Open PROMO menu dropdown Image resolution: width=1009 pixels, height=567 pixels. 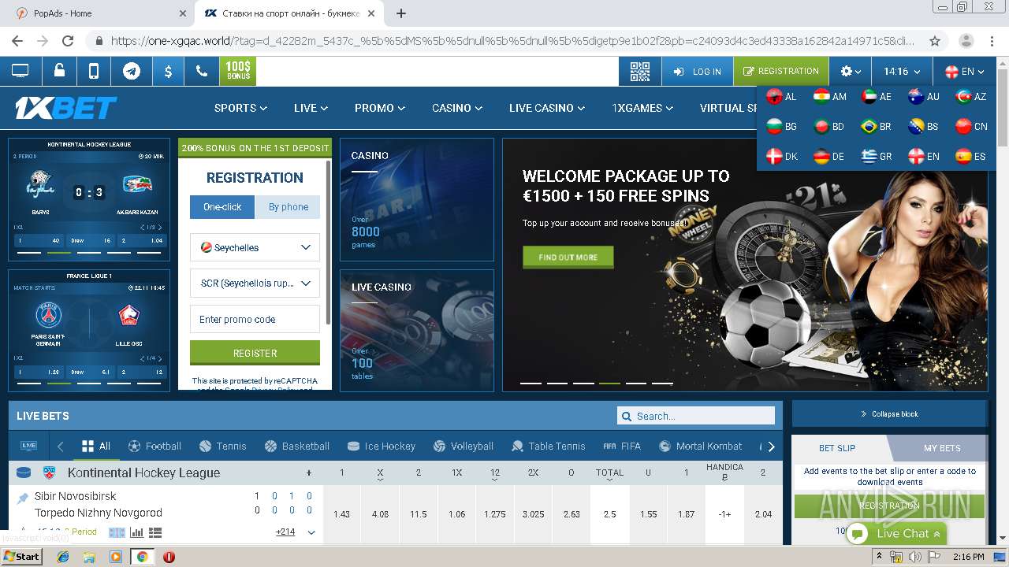click(x=380, y=108)
